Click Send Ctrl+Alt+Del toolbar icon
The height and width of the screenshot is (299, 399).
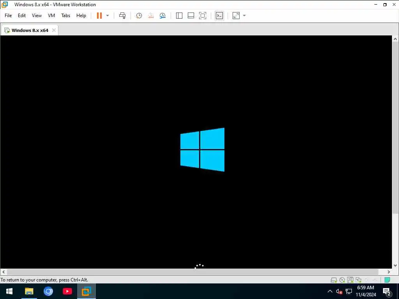[x=122, y=16]
